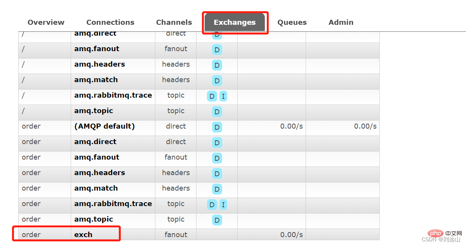The width and height of the screenshot is (466, 246).
Task: Click the D badge for order amq.rabbitmq.trace
Action: pyautogui.click(x=212, y=205)
